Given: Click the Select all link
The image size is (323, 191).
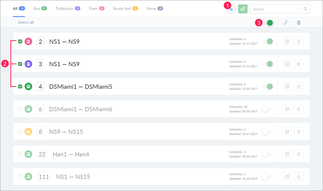Looking at the screenshot, I should tap(25, 22).
